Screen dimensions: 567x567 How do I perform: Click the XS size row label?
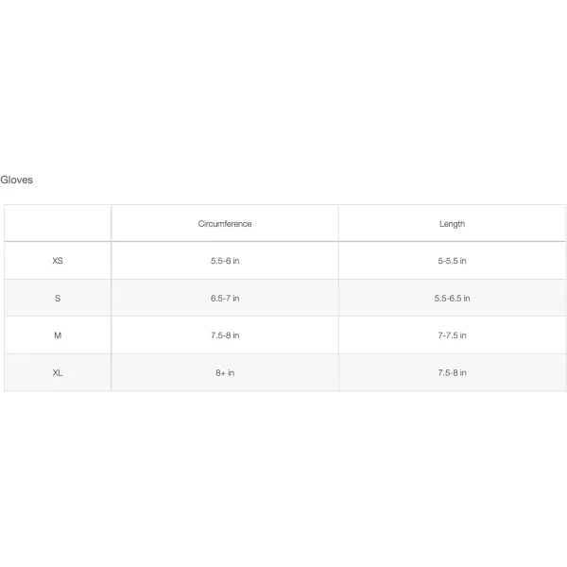pos(58,261)
